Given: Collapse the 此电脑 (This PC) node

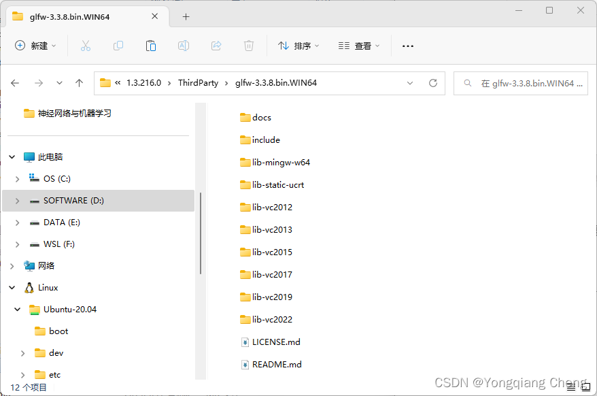Looking at the screenshot, I should [x=12, y=156].
